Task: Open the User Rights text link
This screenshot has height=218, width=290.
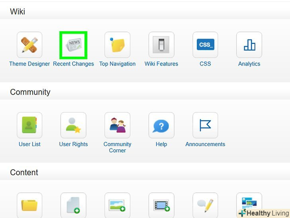Action: click(73, 144)
